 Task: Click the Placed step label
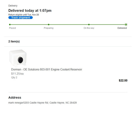(12, 28)
